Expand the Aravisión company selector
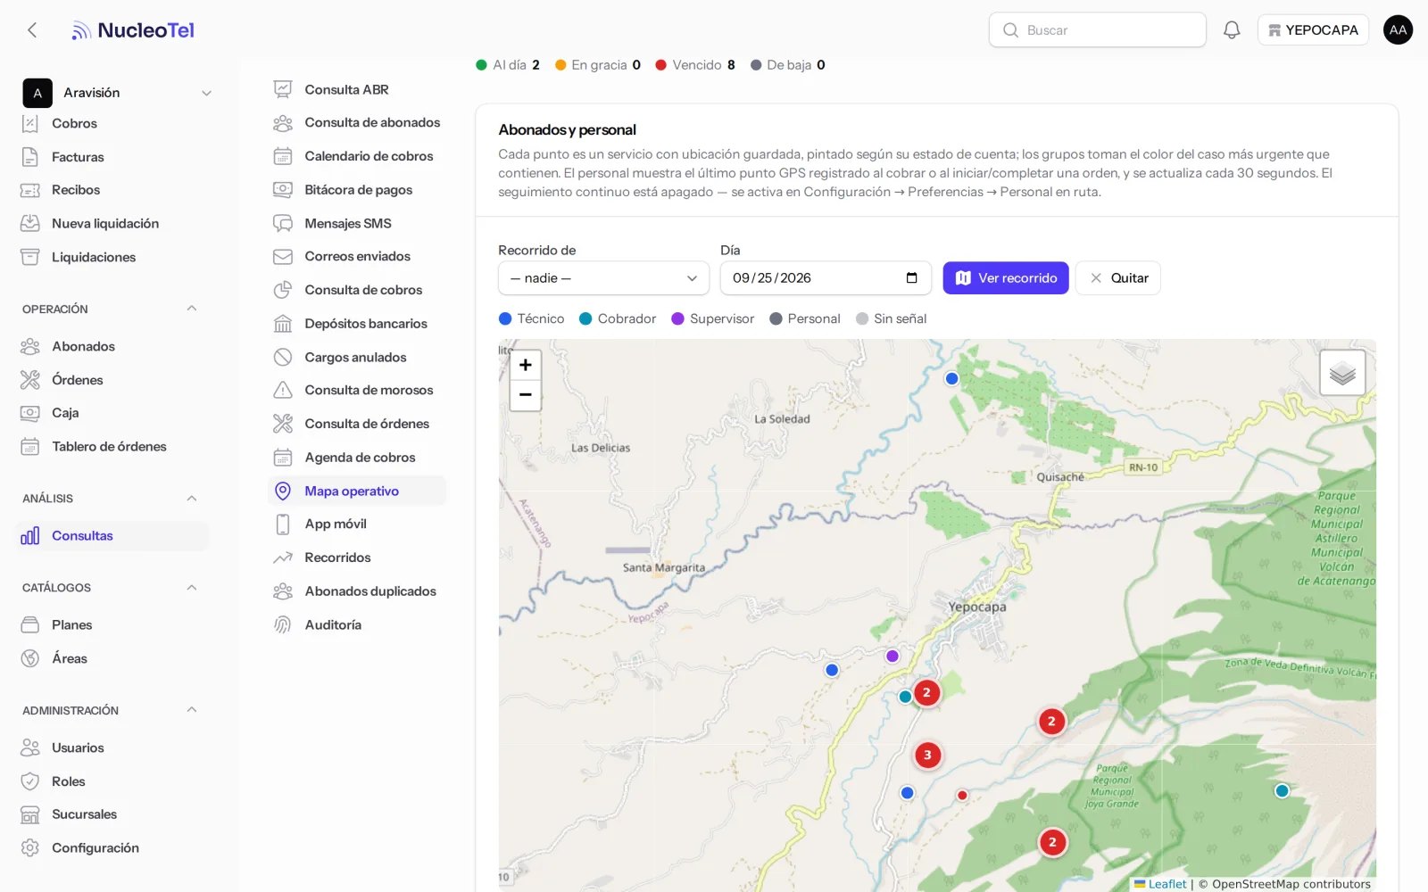 (x=117, y=93)
